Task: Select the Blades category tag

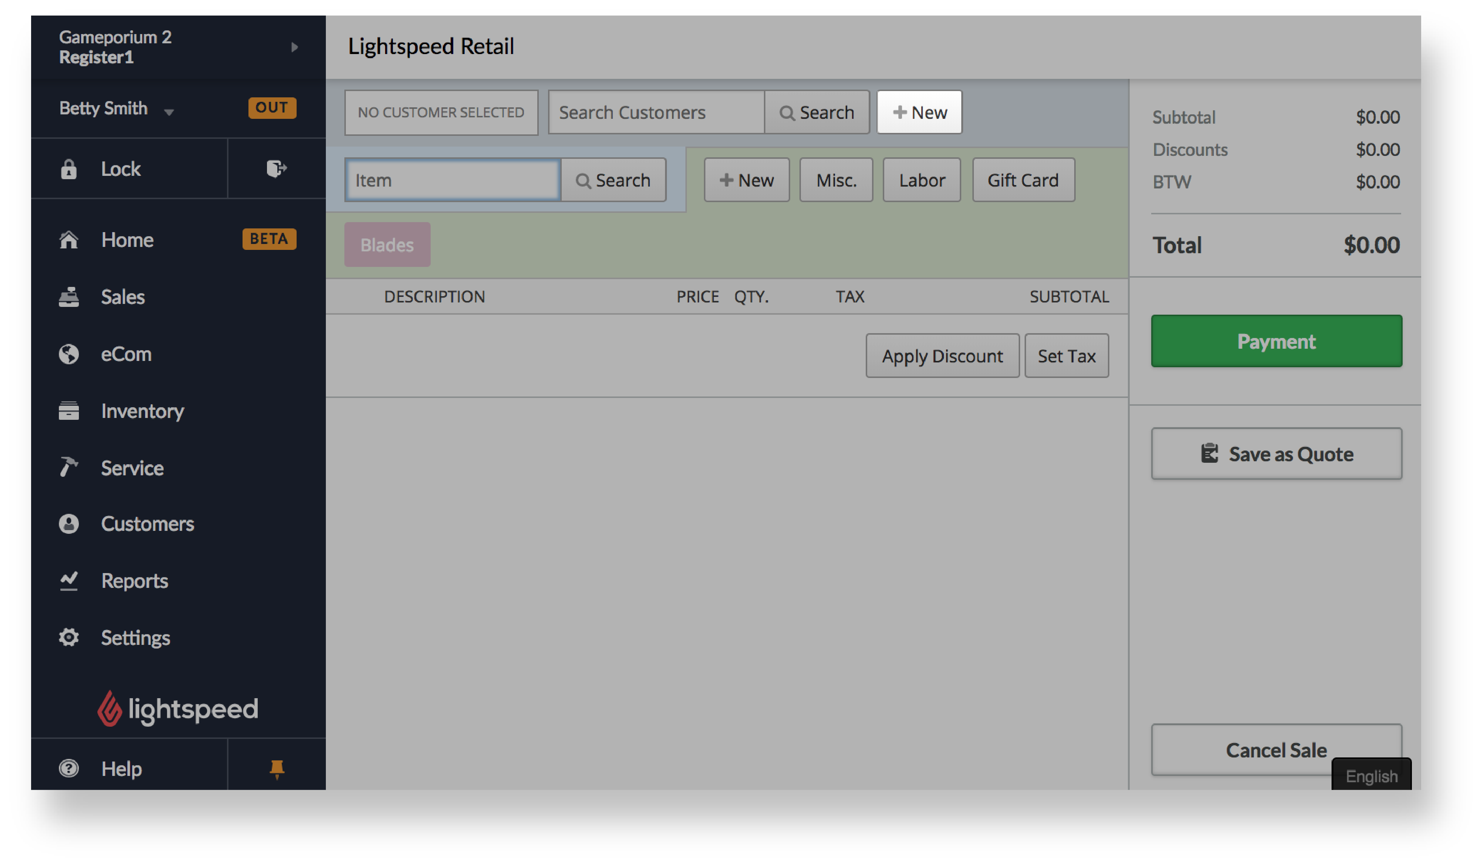Action: [x=388, y=245]
